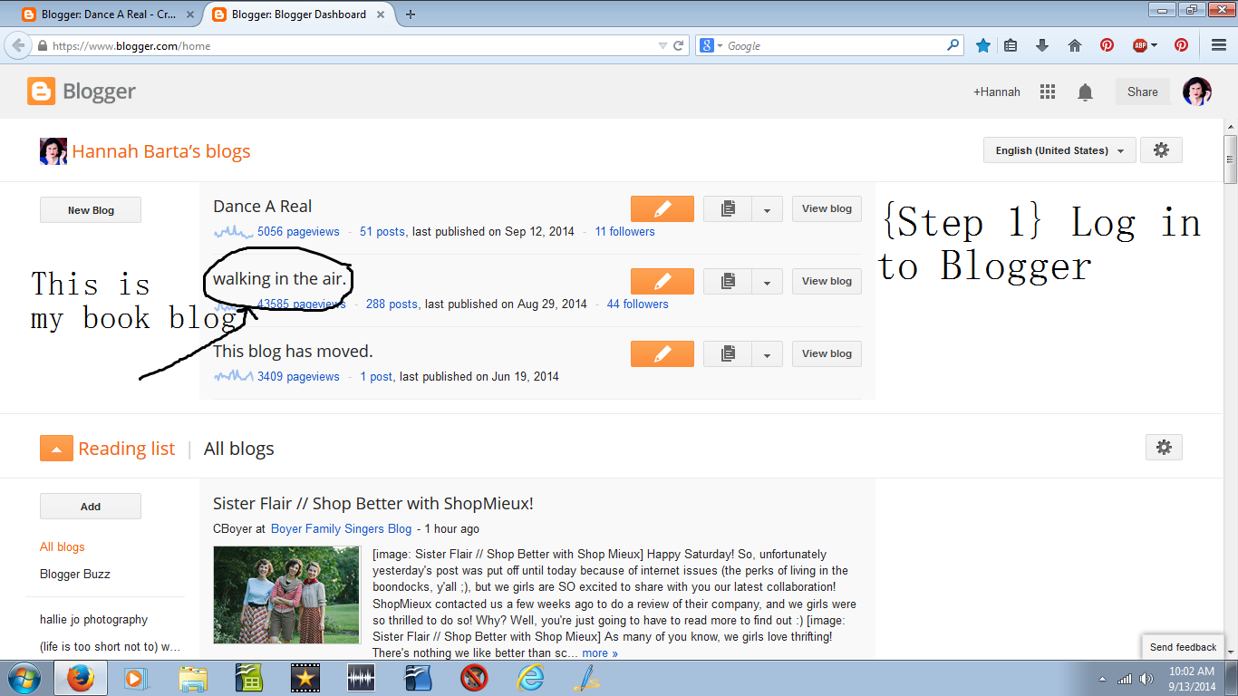1238x696 pixels.
Task: View the Dance A Real blog
Action: point(827,208)
